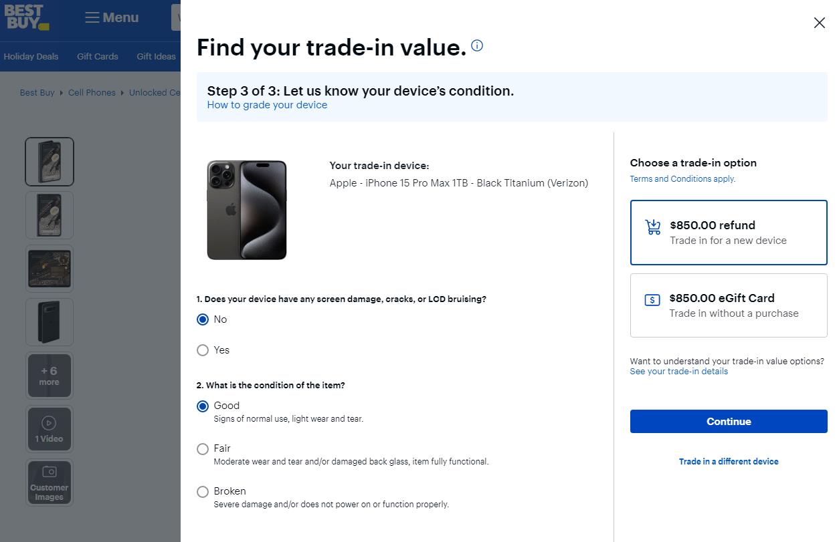
Task: Open the 1 Video thumbnail
Action: 50,428
